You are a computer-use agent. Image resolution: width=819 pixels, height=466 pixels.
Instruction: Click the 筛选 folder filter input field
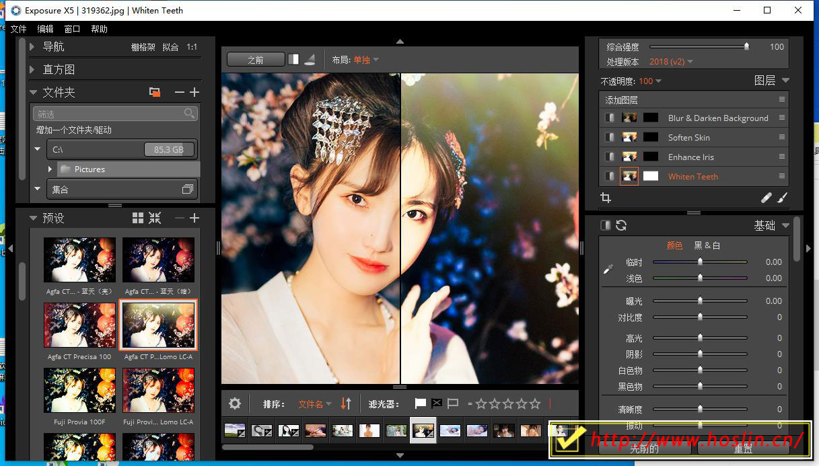click(115, 114)
